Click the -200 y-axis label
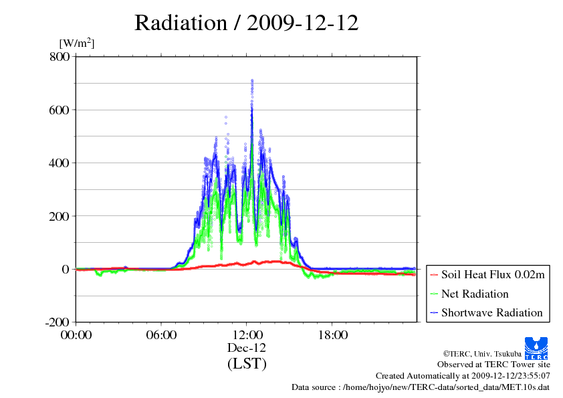 coord(57,322)
